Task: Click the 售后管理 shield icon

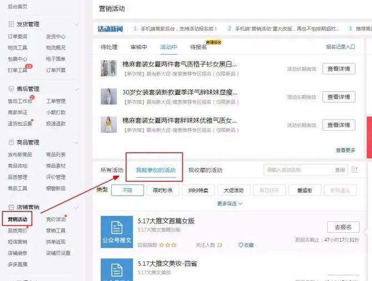Action: click(11, 89)
